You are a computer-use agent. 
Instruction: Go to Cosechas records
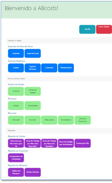point(49,68)
